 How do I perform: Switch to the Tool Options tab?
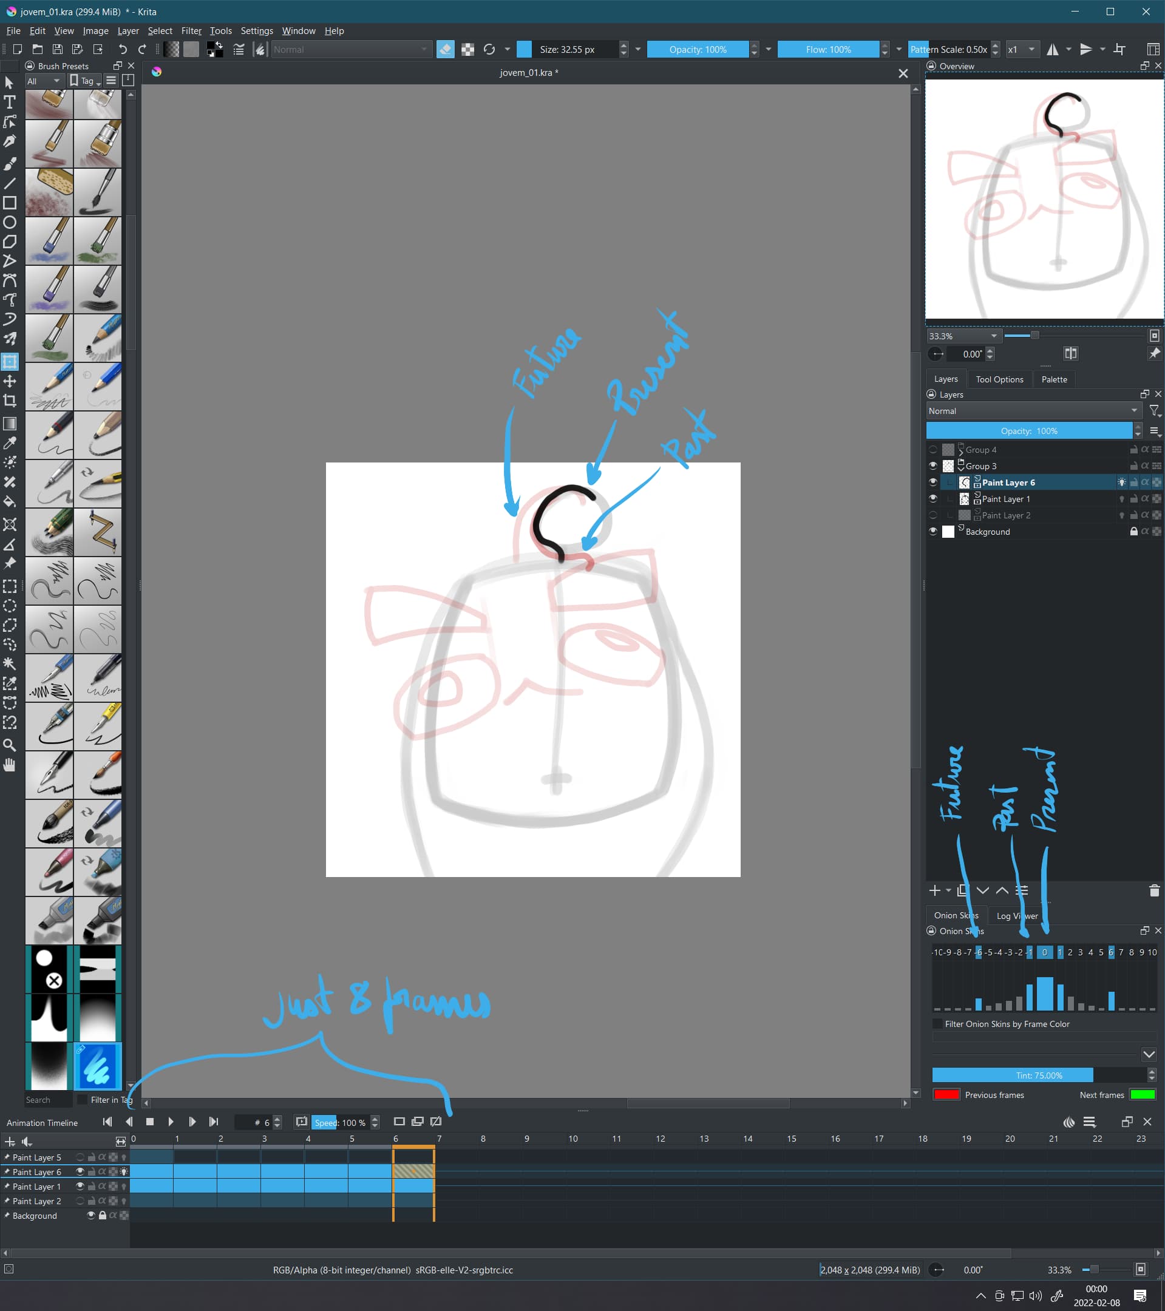tap(999, 379)
